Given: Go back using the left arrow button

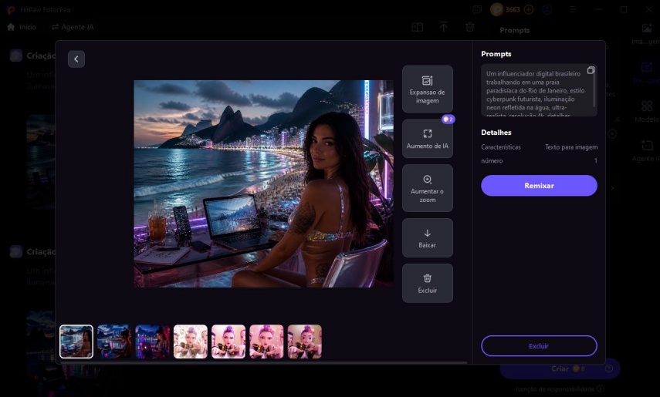Looking at the screenshot, I should tap(76, 59).
